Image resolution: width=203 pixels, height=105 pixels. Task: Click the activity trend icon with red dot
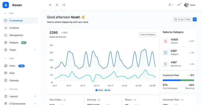pyautogui.click(x=179, y=5)
